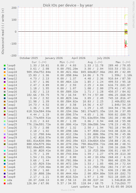The image size is (136, 193).
Task: Click sdb max value 3.71k/263.77
Action: coord(121,183)
